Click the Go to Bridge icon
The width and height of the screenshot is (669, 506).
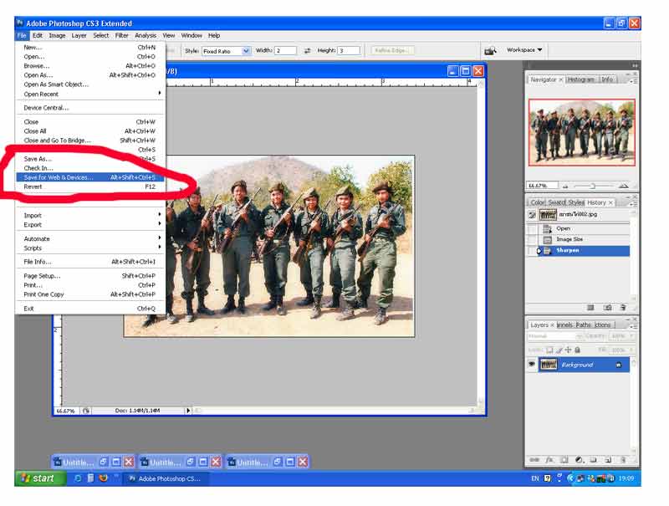pyautogui.click(x=490, y=51)
